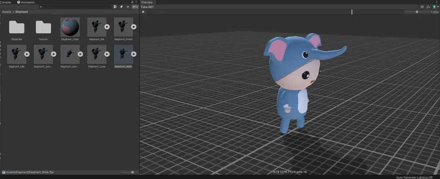Image resolution: width=440 pixels, height=179 pixels.
Task: Toggle the pivot and mass center display
Action: pyautogui.click(x=428, y=7)
